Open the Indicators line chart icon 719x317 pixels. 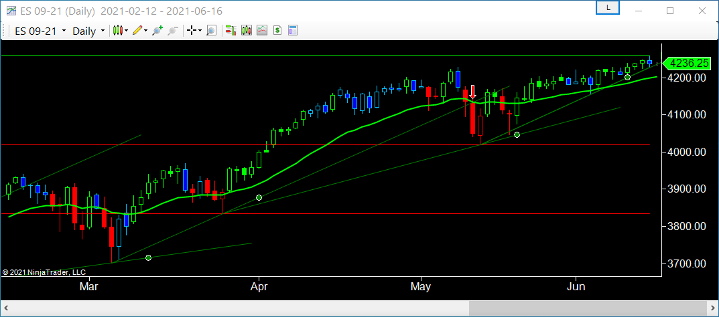(262, 31)
